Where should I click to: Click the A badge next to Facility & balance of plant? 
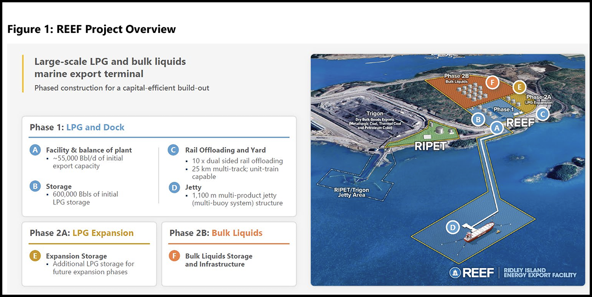click(x=35, y=150)
